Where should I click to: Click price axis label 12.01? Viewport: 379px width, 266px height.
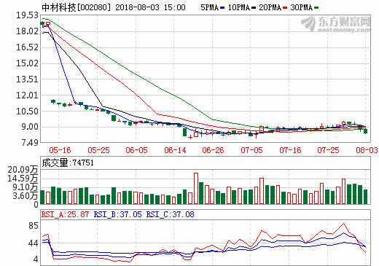28,95
